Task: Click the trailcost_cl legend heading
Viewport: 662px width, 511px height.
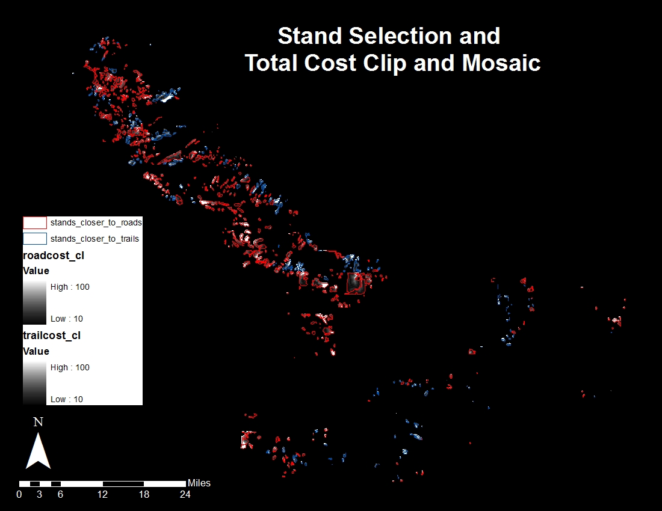Action: (x=52, y=336)
